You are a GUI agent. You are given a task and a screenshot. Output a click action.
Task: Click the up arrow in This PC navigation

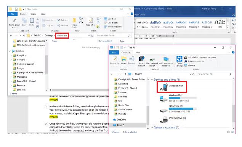125,74
